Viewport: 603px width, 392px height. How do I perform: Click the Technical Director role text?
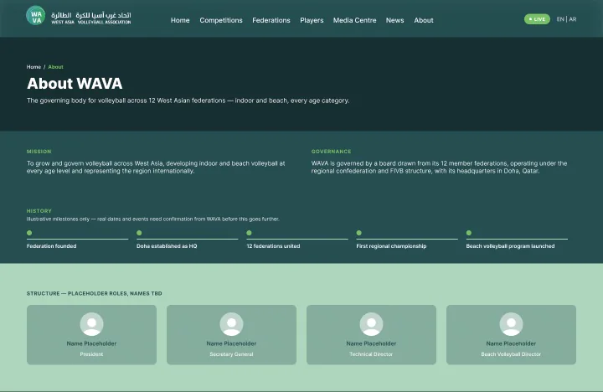[x=371, y=354]
